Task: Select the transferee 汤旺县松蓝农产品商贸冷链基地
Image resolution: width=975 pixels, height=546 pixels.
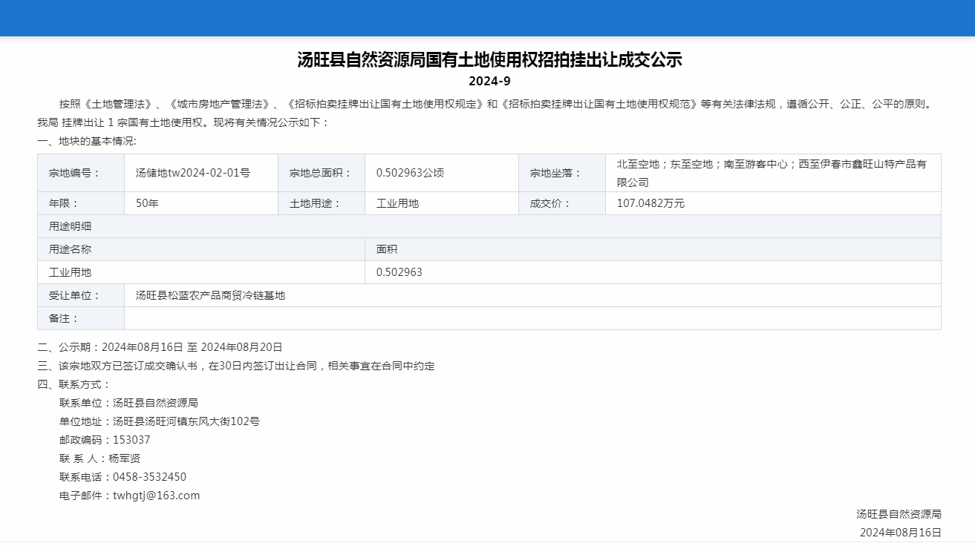Action: (210, 295)
